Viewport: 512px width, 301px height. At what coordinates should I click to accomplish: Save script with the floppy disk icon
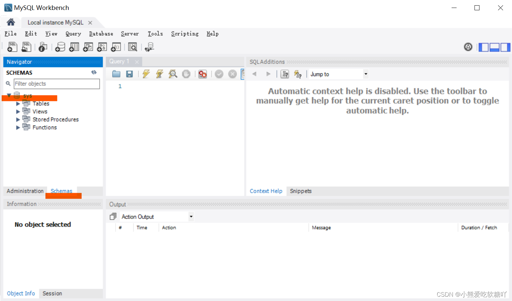click(x=129, y=74)
